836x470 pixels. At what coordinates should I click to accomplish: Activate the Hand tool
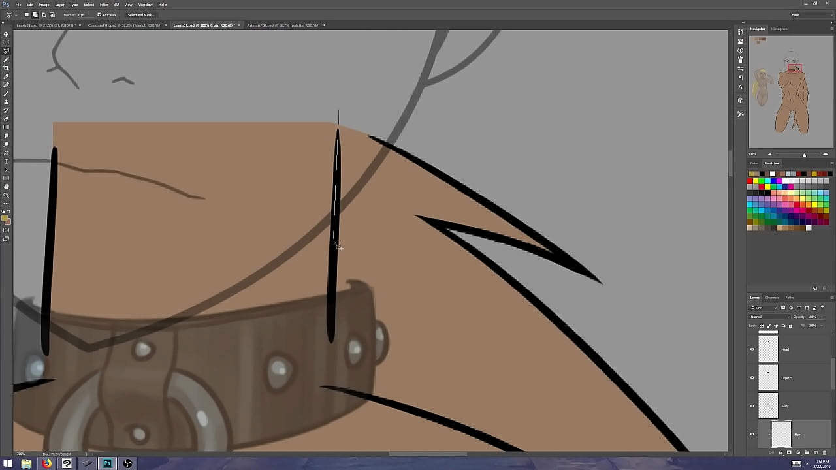pos(7,187)
